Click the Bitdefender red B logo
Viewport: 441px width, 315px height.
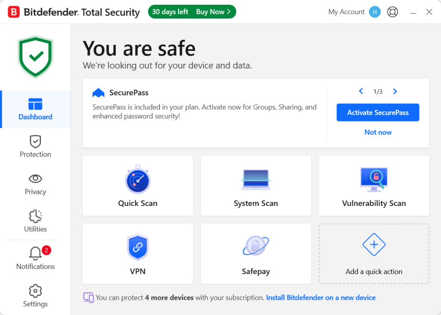coord(13,12)
